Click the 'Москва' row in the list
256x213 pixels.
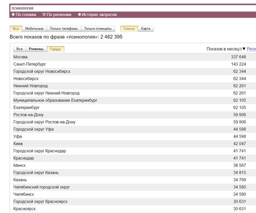pos(20,57)
